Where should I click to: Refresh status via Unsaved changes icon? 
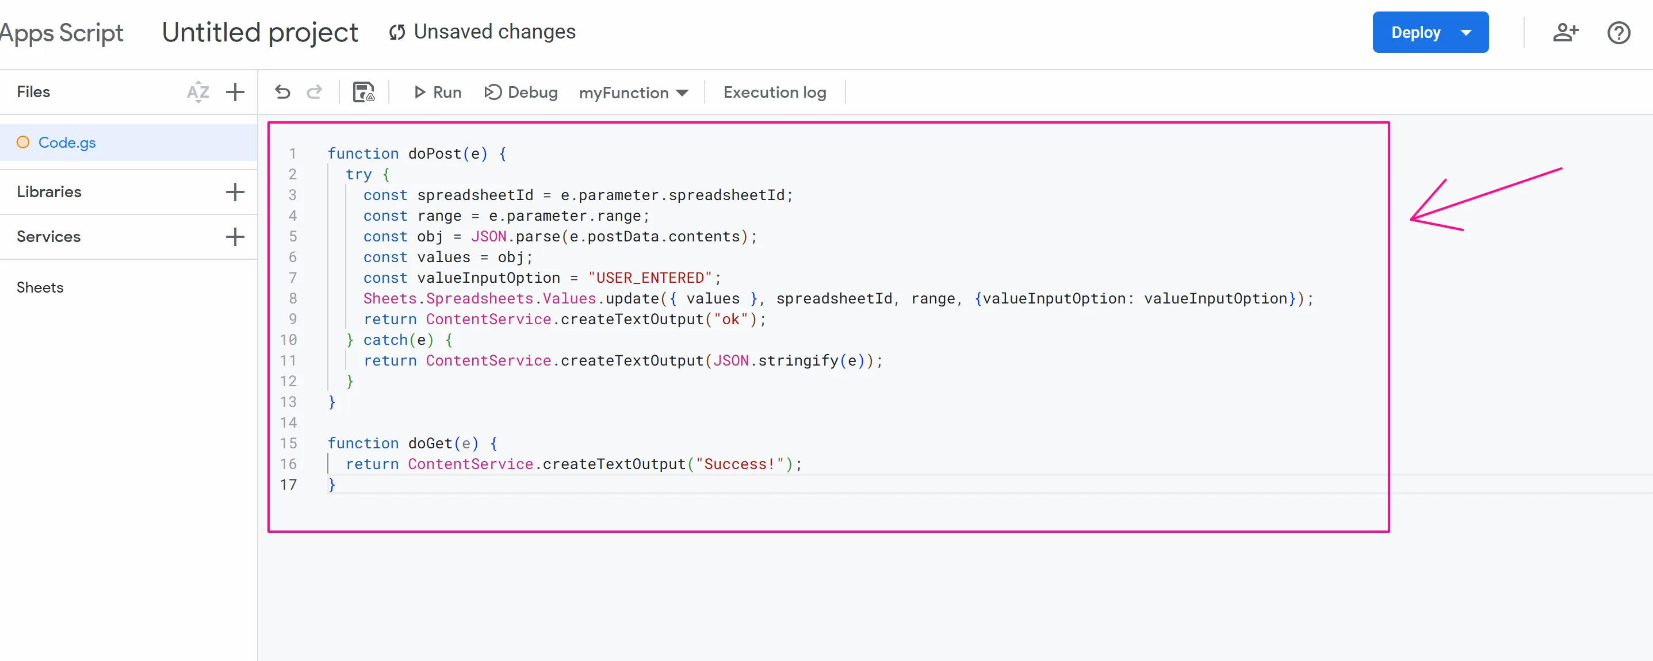tap(396, 32)
